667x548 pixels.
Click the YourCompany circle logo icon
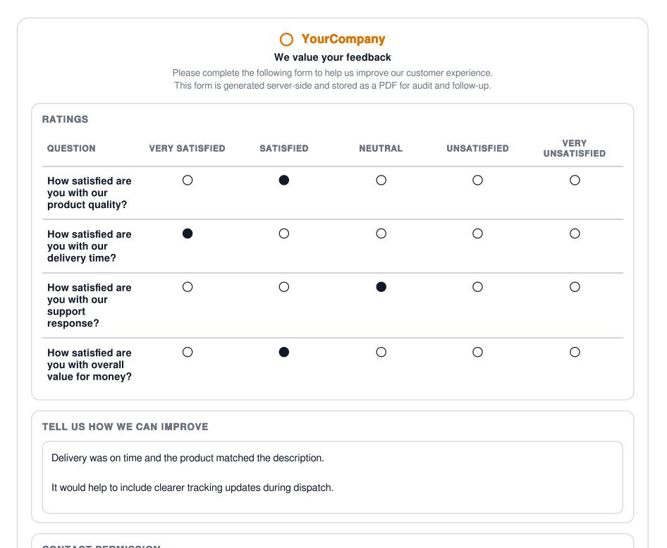[x=286, y=39]
